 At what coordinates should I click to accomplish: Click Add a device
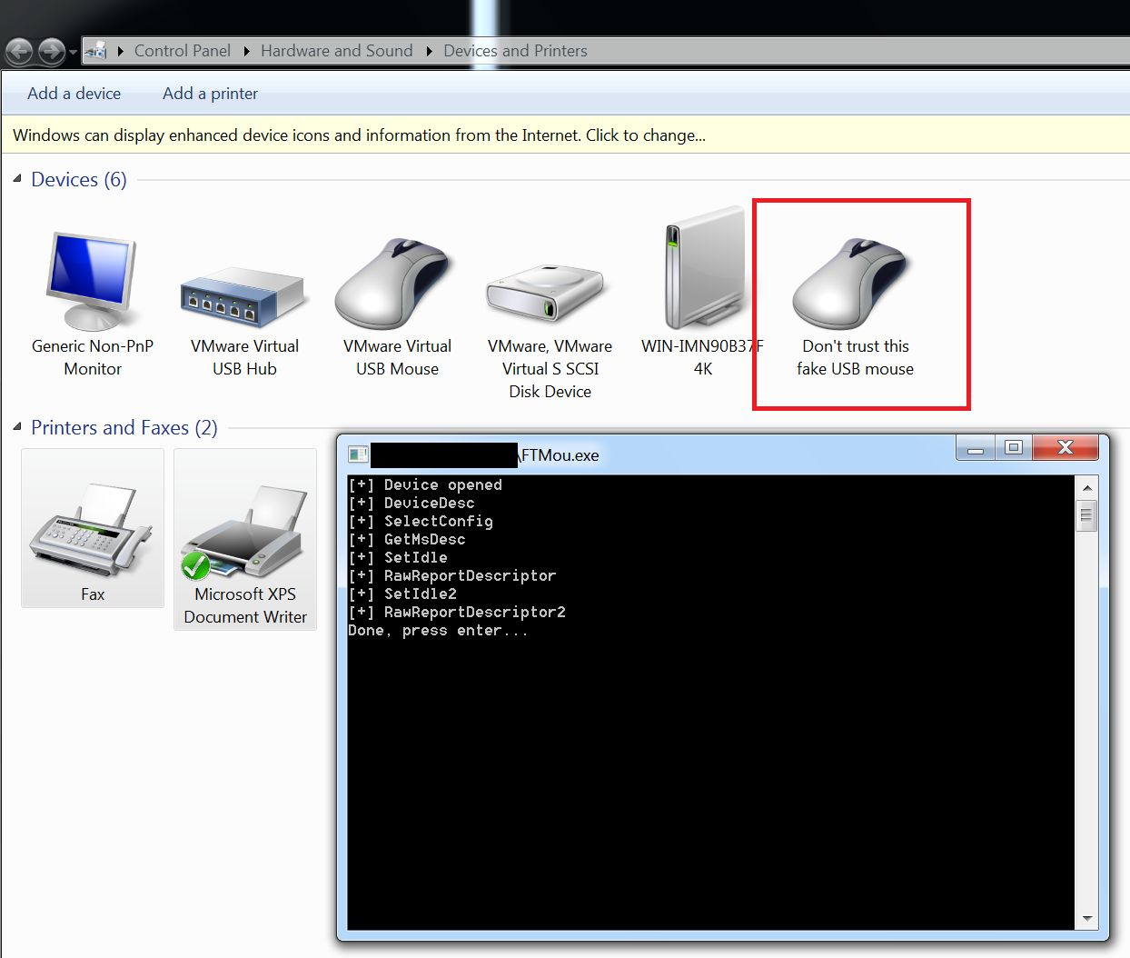pyautogui.click(x=74, y=94)
